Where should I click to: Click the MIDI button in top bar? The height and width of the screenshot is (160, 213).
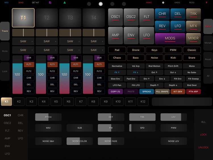tap(6, 3)
